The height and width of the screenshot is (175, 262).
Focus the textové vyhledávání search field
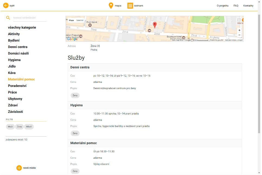pos(29,18)
